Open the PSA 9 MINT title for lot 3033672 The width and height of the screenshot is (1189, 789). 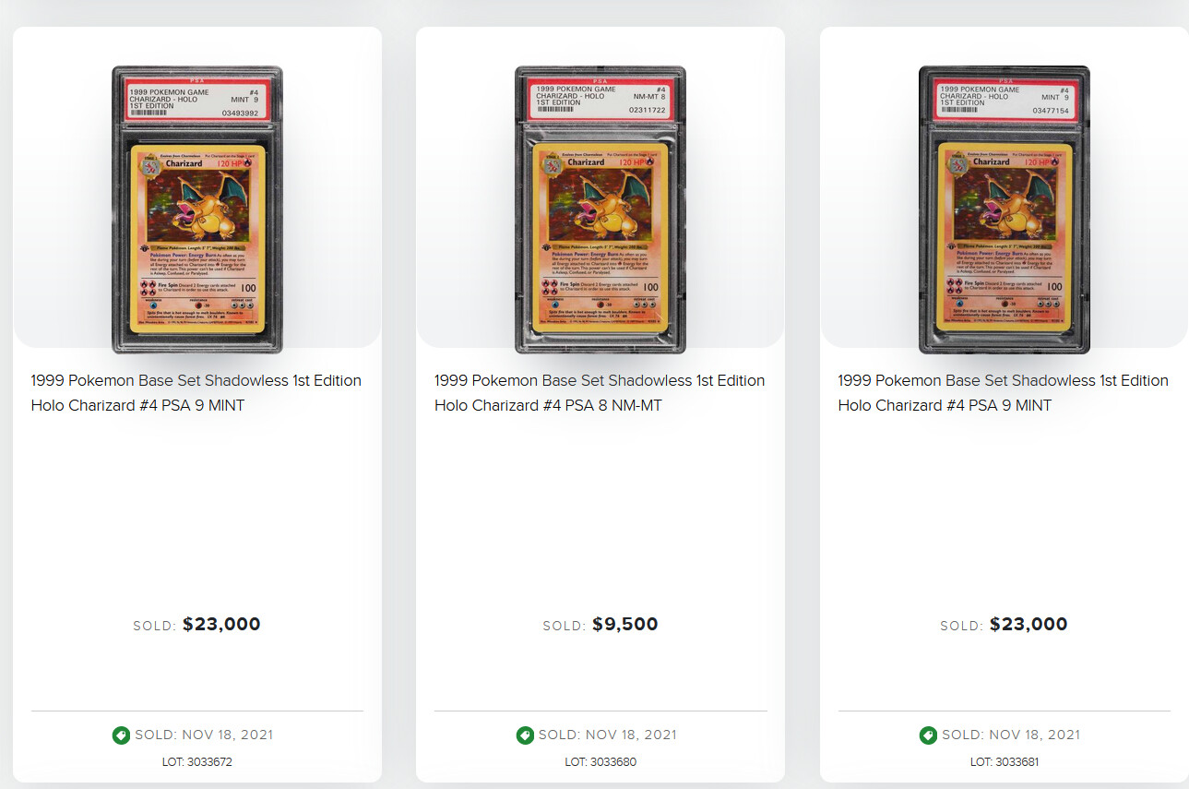tap(196, 392)
